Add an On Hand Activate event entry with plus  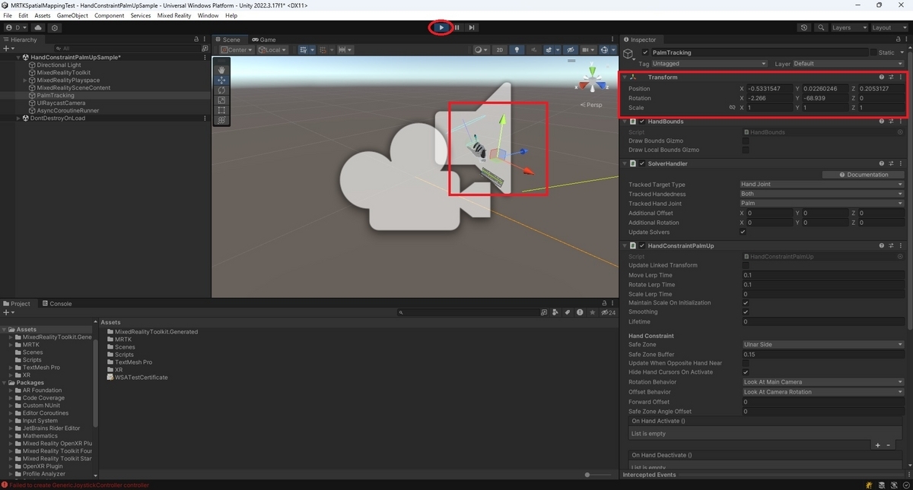[878, 445]
